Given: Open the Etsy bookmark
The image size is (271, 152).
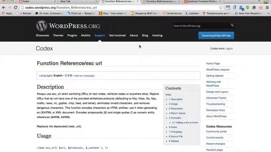Looking at the screenshot, I should (112, 13).
